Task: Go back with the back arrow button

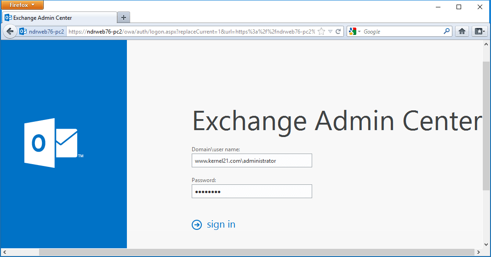Action: tap(10, 32)
